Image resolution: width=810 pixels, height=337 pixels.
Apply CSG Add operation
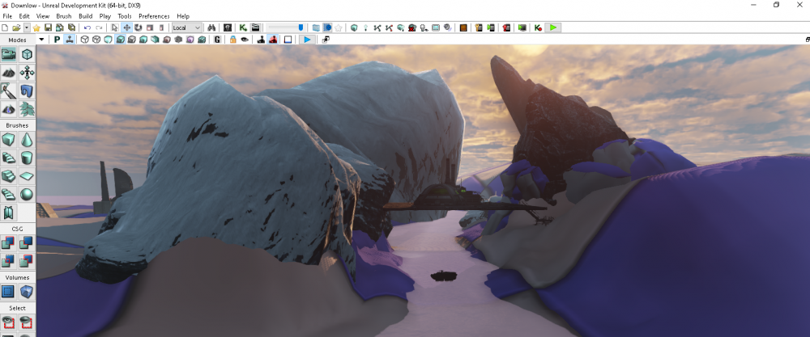[x=9, y=242]
